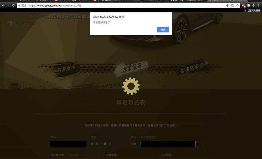Screen dimensions: 262x159
Task: Open the Chrome three-dot menu
Action: click(x=259, y=5)
